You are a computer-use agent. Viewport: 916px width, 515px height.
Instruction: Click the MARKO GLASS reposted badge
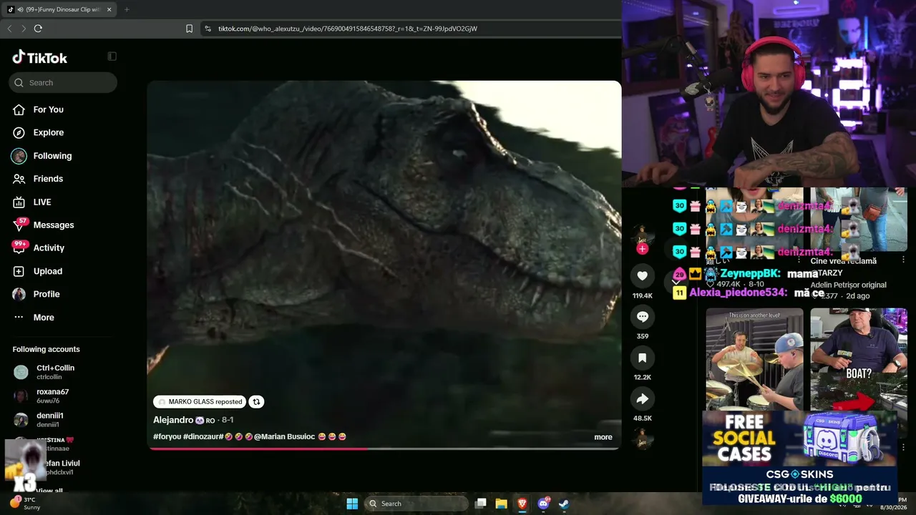(x=200, y=402)
